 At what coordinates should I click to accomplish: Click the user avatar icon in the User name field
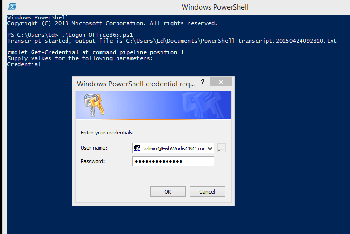[137, 148]
